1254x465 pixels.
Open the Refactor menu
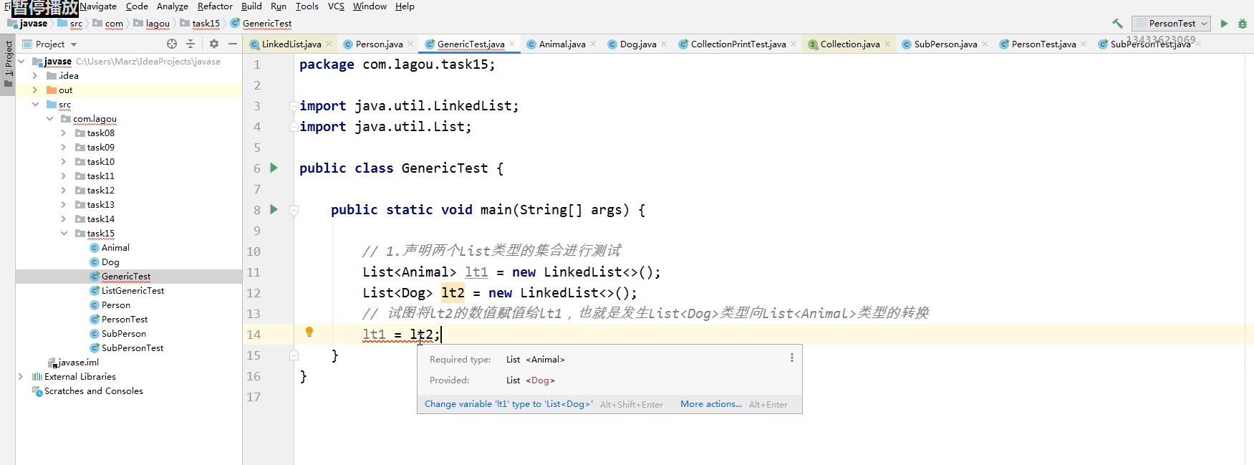[x=215, y=6]
